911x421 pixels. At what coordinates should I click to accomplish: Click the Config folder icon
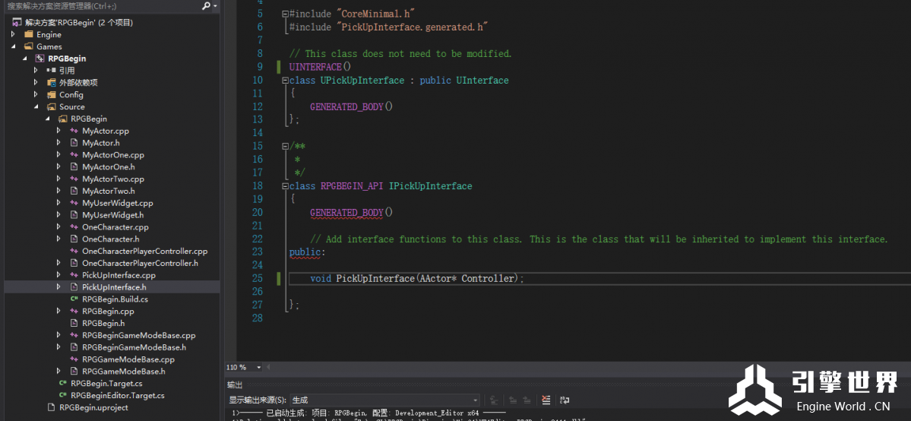(x=51, y=95)
